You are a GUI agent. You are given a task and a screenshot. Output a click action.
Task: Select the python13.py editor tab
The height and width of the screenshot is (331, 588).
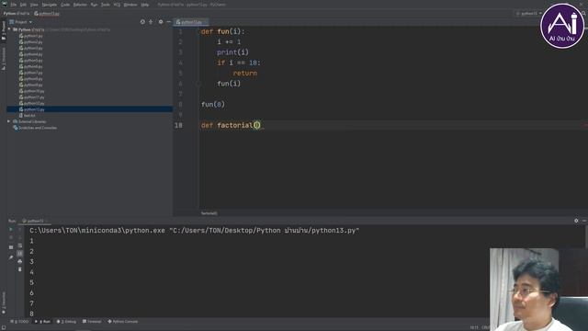coord(191,22)
